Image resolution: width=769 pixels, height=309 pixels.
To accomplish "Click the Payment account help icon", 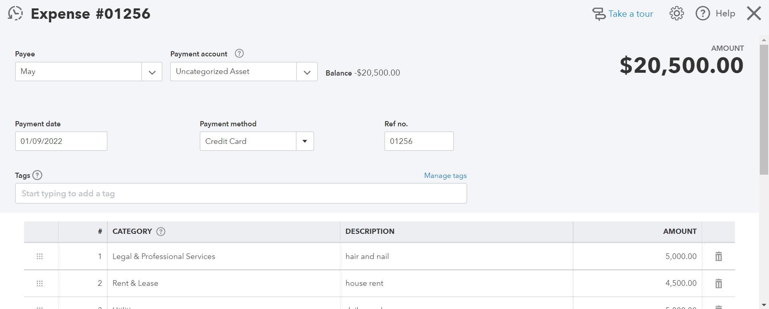I will coord(239,54).
